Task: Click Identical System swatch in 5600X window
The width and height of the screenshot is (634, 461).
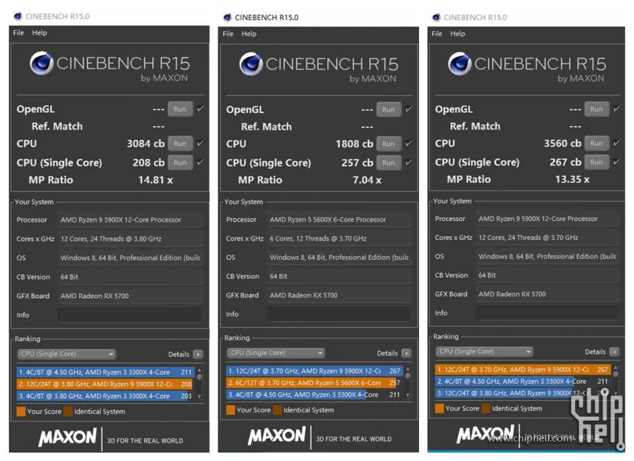Action: point(277,410)
